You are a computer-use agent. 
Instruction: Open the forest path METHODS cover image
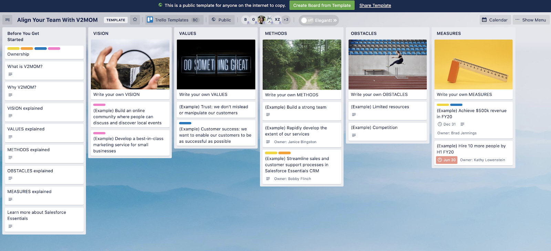(x=302, y=64)
